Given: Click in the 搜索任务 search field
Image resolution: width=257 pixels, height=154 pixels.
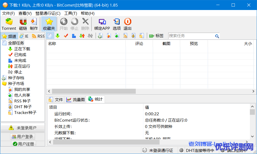Looking at the screenshot, I should coord(191,36).
